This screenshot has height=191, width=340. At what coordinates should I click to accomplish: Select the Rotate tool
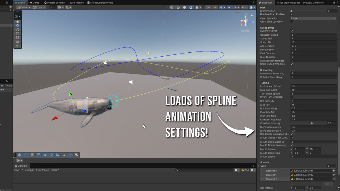tap(18, 30)
